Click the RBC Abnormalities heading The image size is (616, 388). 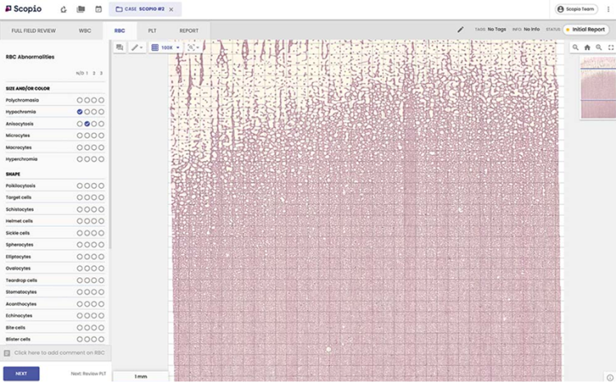click(30, 57)
